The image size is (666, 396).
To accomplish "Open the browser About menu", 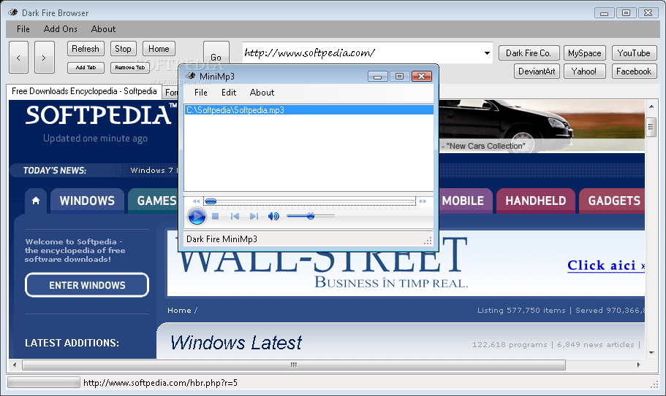I will [x=103, y=28].
